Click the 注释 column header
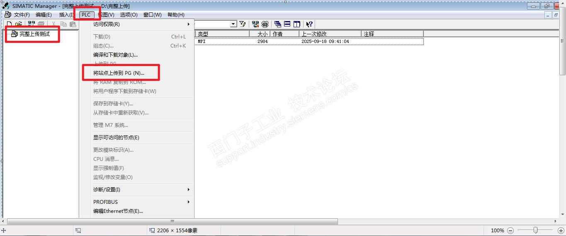The image size is (566, 236). pos(392,34)
